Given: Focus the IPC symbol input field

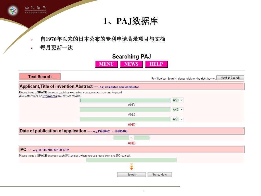Looking at the screenshot, I should [132, 160].
